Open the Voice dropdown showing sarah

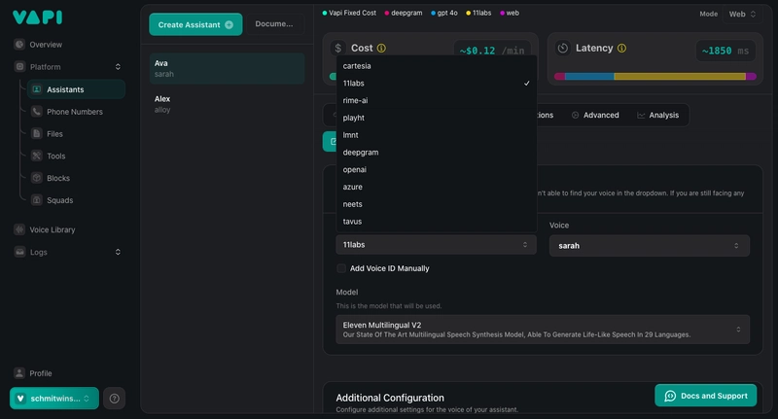pyautogui.click(x=649, y=246)
